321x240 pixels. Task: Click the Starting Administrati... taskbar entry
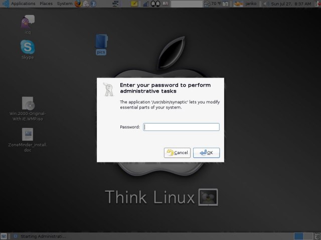(x=40, y=236)
